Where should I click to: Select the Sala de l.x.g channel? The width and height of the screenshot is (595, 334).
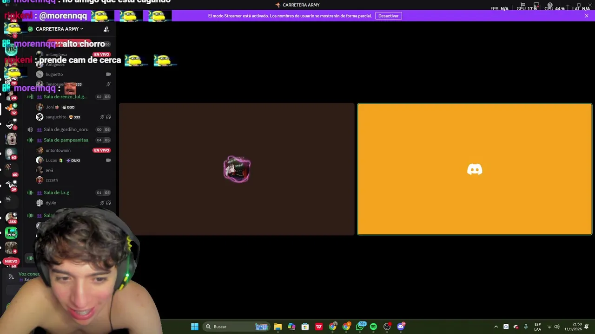(56, 193)
